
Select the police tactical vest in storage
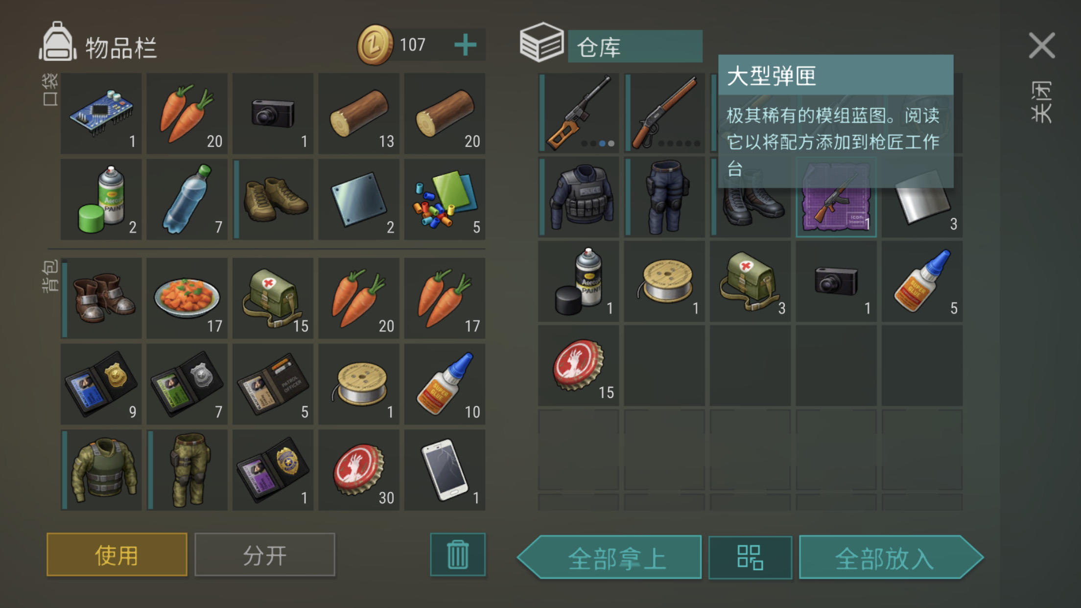coord(579,197)
